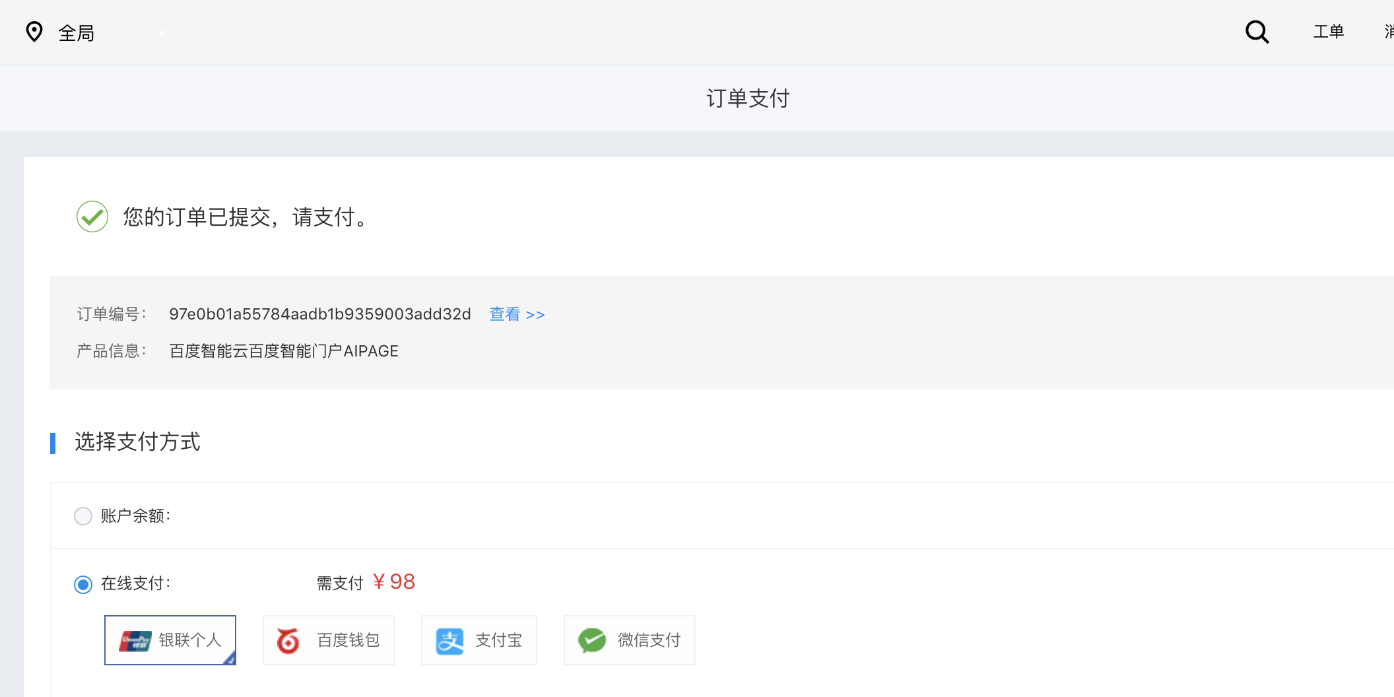
Task: Click the order number 97e0b01a… text
Action: point(320,314)
